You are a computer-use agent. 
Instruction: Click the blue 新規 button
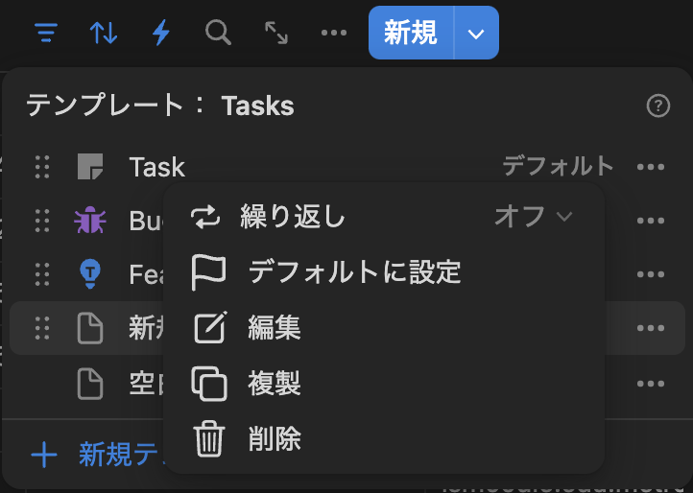coord(411,34)
